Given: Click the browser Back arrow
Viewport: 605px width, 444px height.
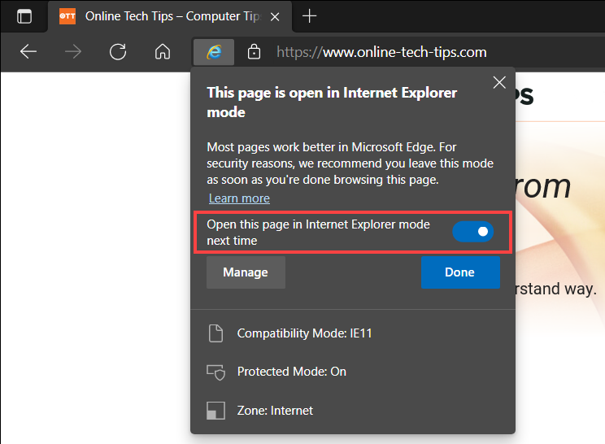Looking at the screenshot, I should tap(28, 52).
